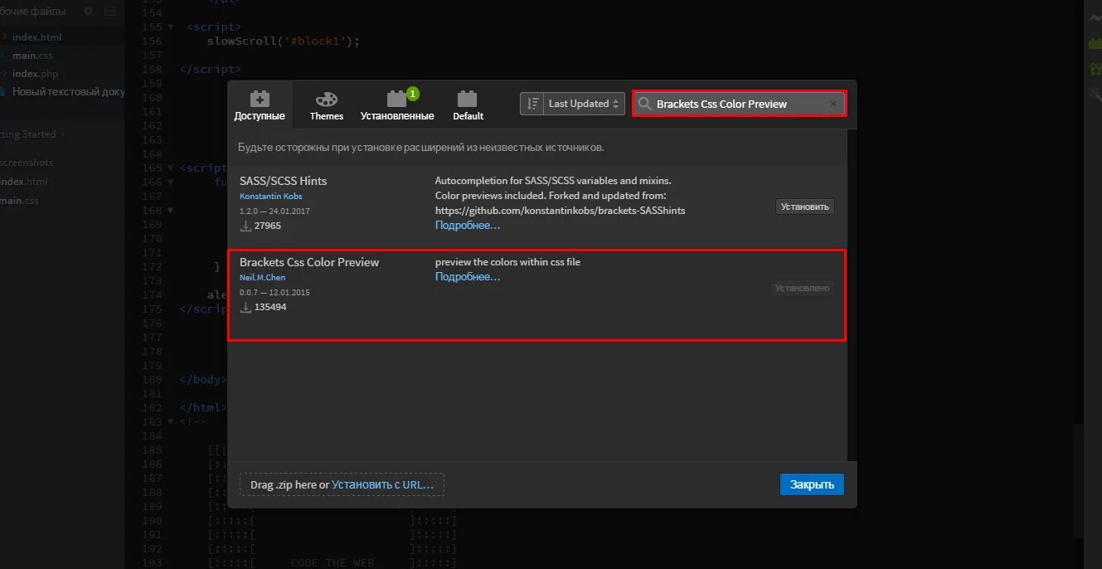The width and height of the screenshot is (1102, 569).
Task: Click 'preview the colors within css file' description
Action: pos(507,262)
